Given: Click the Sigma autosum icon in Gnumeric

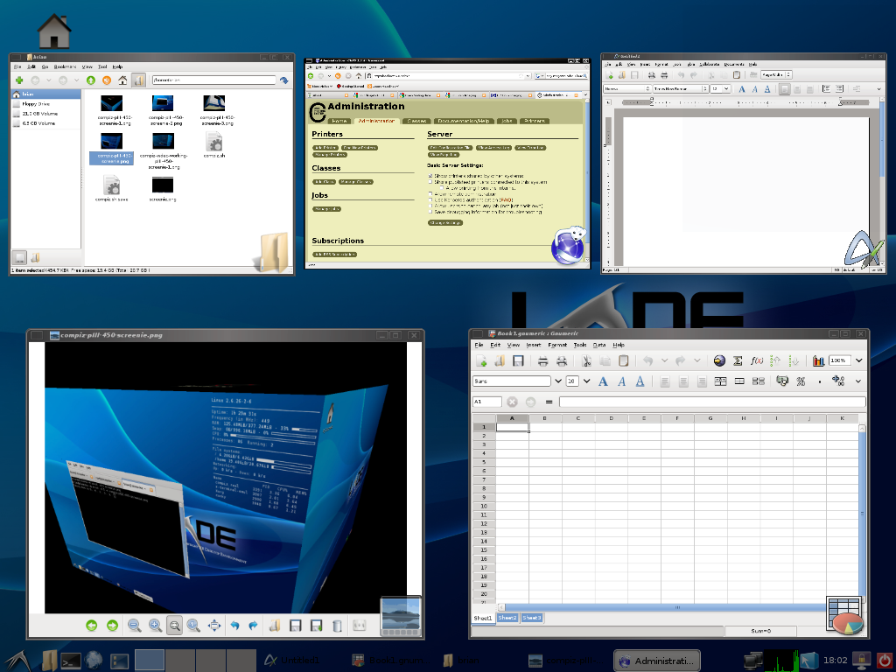Looking at the screenshot, I should point(738,360).
